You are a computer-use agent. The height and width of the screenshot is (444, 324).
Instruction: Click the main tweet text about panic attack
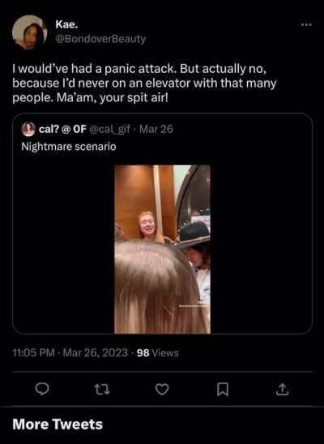point(144,83)
